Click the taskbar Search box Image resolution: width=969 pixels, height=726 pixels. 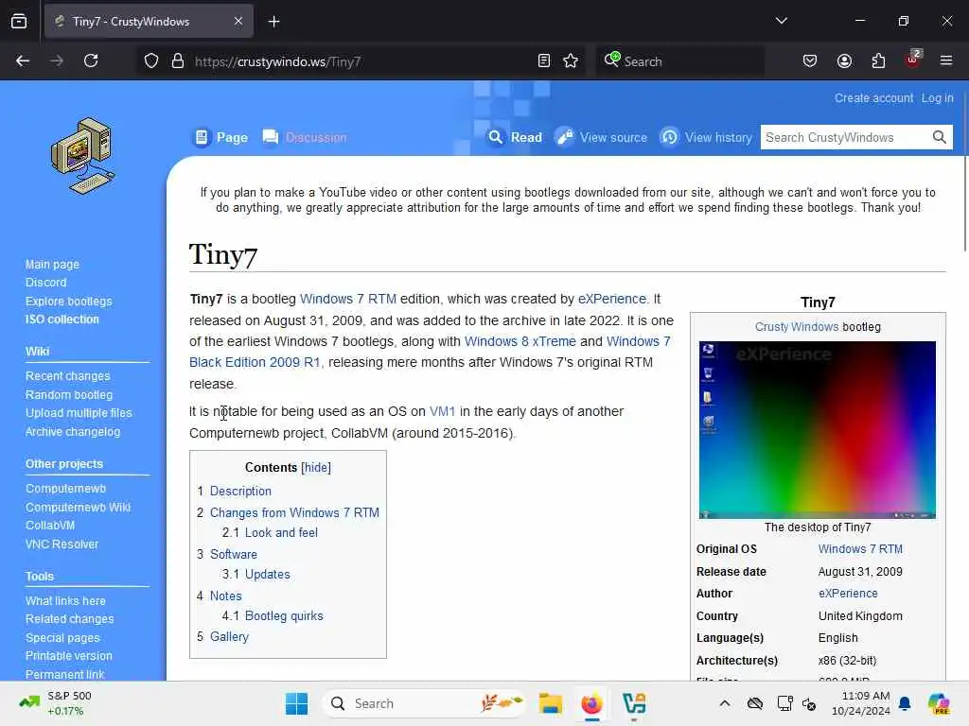pos(423,703)
